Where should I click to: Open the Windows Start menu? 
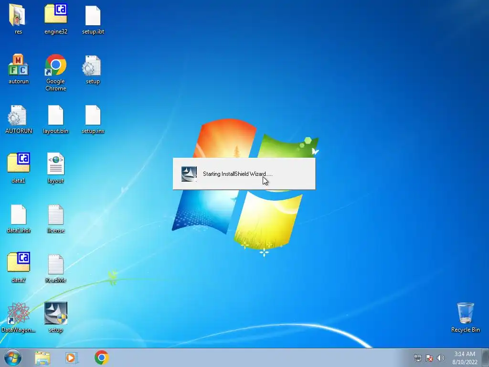pos(13,358)
